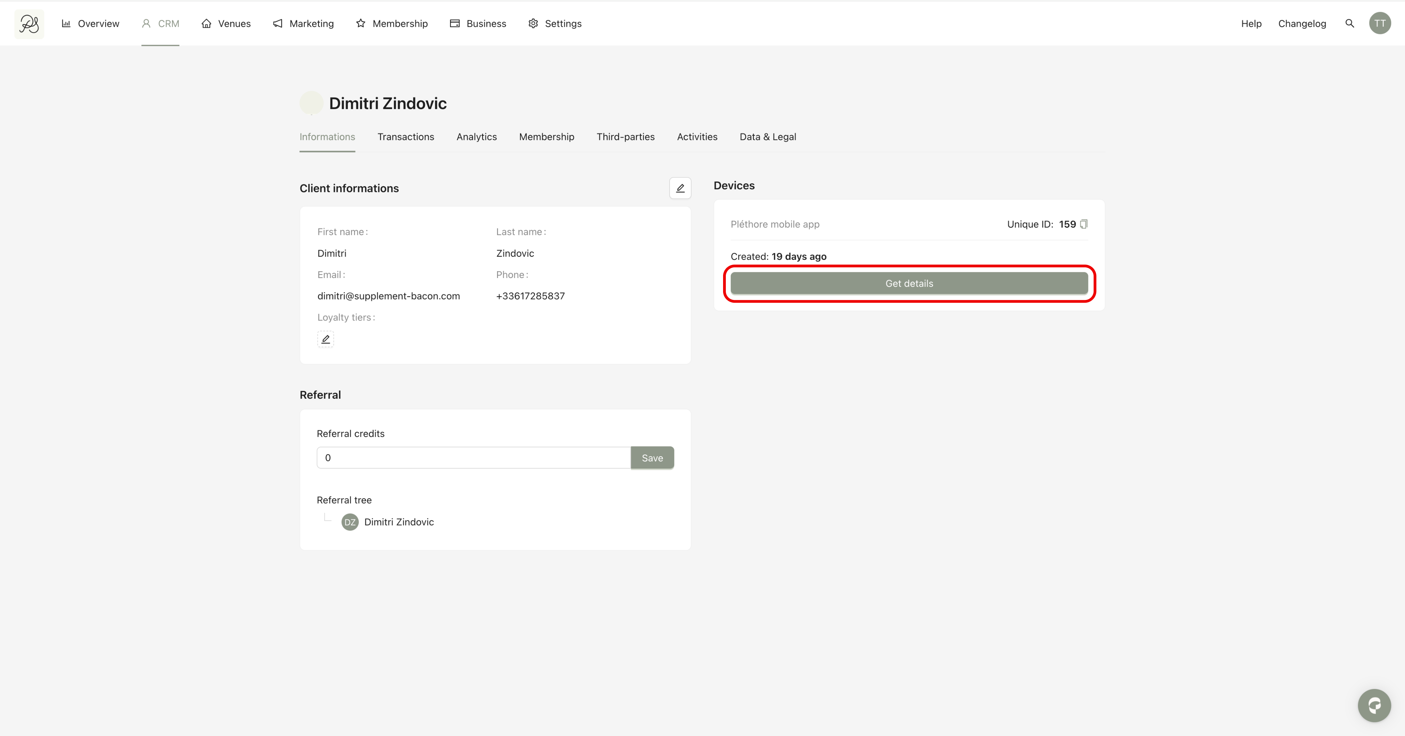1405x736 pixels.
Task: Click Dimitri's profile picture placeholder
Action: [x=311, y=103]
